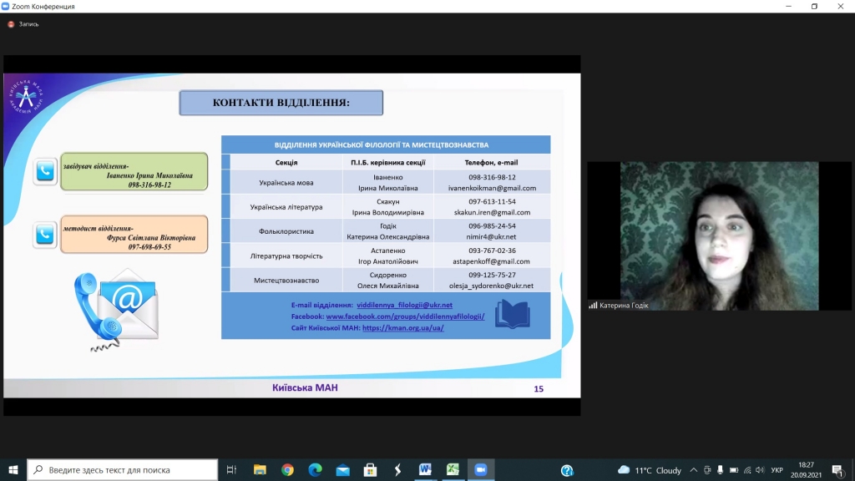Open the Facebook group link on the slide
The width and height of the screenshot is (855, 481).
click(405, 316)
